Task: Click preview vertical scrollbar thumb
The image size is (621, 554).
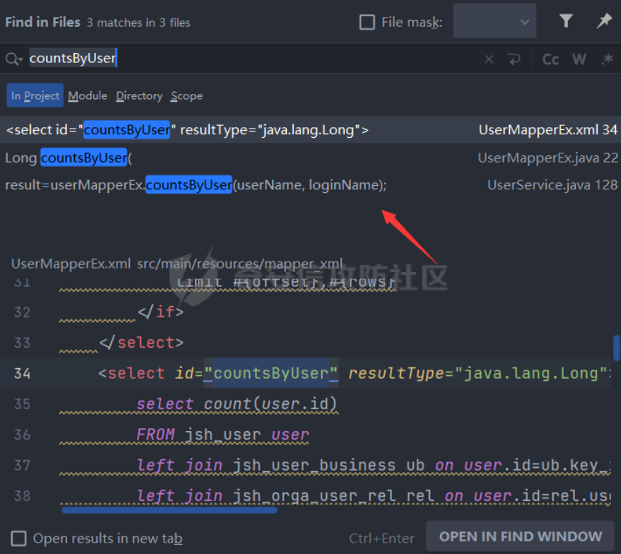Action: pos(616,348)
